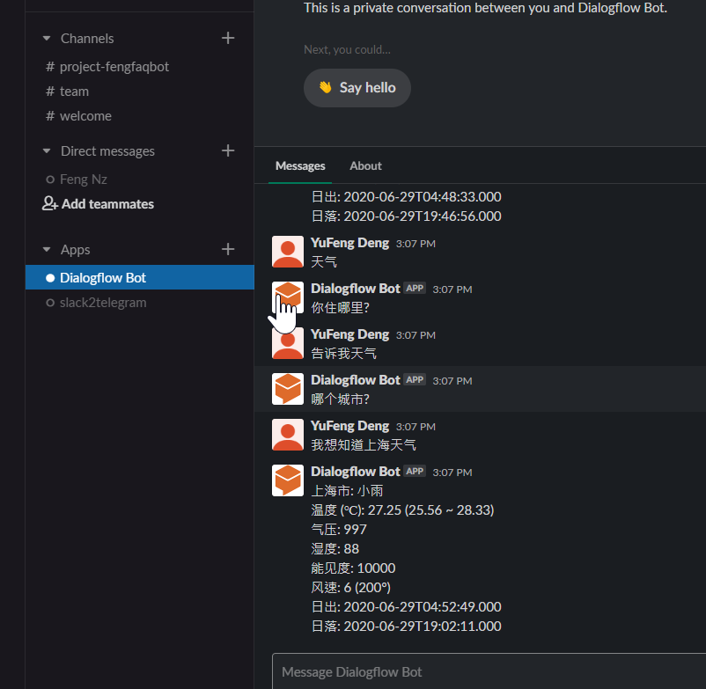
Task: Click in the Message Dialogflow Bot input field
Action: coord(489,671)
